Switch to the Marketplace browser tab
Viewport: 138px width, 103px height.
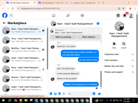[x=53, y=3]
